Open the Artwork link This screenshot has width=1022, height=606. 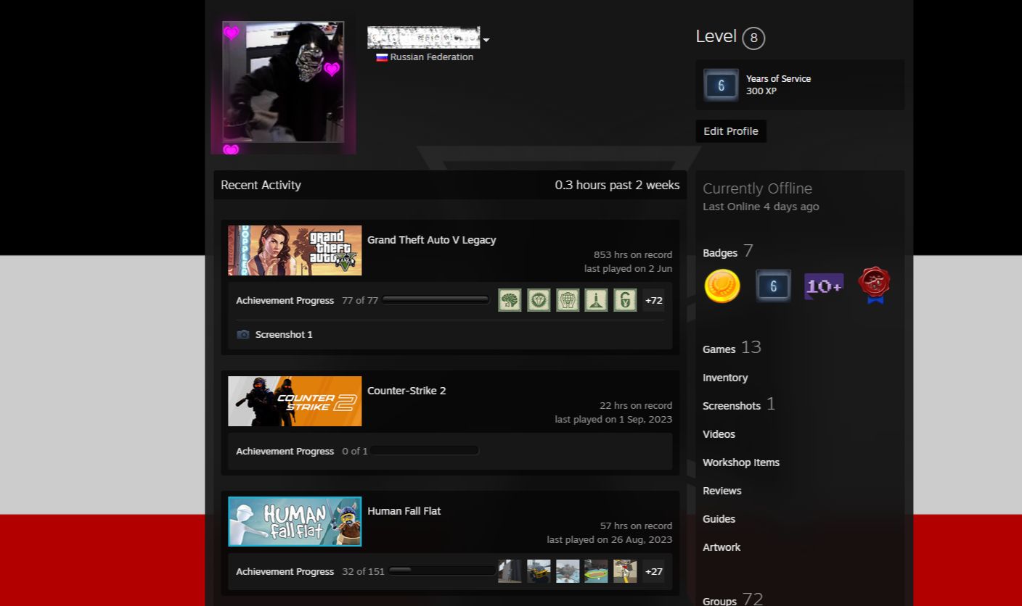(721, 547)
